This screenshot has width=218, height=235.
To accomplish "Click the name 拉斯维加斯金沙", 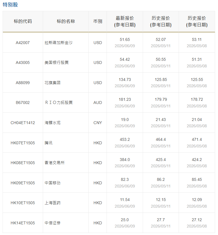I will [x=59, y=43].
